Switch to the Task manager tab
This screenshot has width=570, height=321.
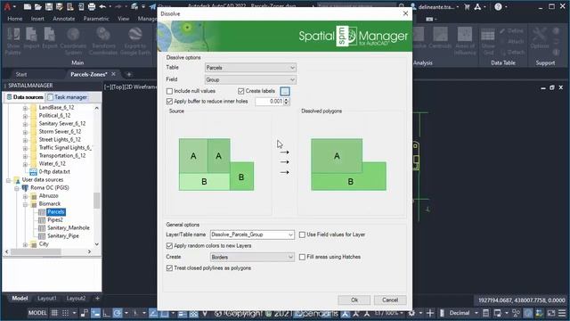tap(68, 97)
